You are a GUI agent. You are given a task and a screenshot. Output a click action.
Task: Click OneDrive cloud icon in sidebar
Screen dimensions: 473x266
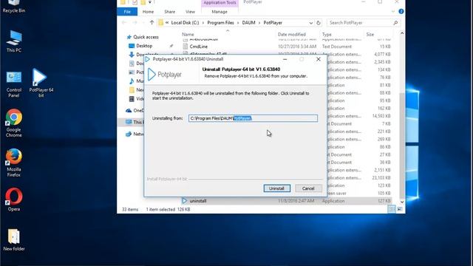pos(129,110)
